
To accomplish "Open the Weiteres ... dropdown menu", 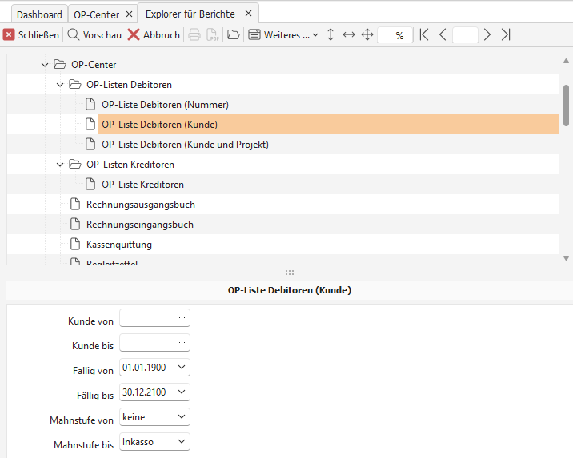I will click(x=283, y=34).
